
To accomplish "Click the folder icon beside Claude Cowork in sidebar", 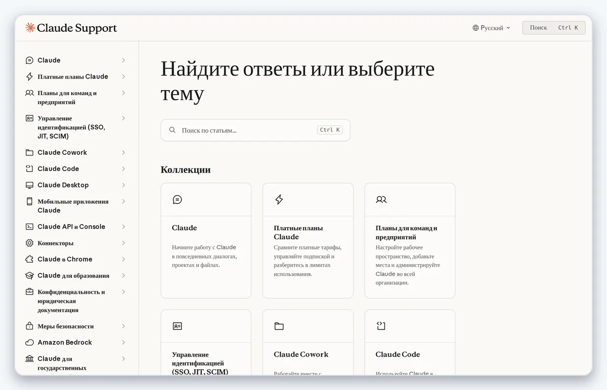I will 29,152.
